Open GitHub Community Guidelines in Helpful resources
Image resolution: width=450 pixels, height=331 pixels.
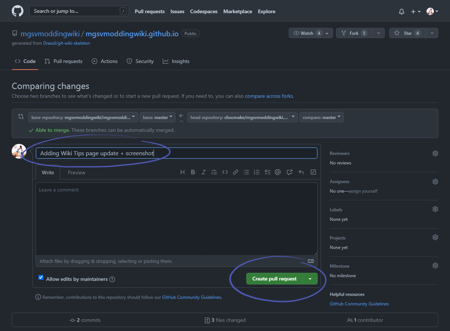click(359, 304)
